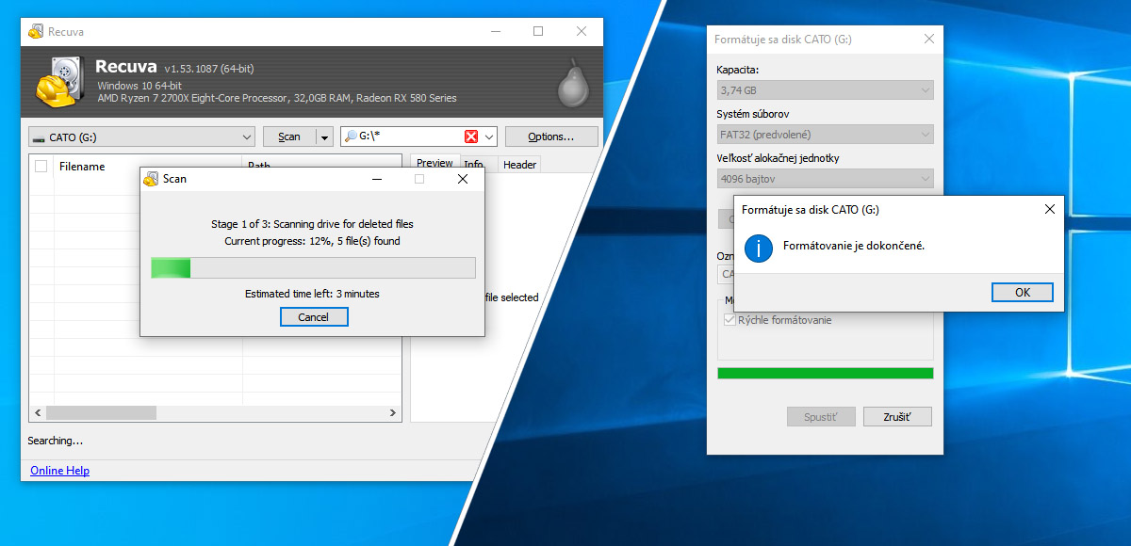This screenshot has width=1131, height=546.
Task: Toggle the Rýchle formátovanie checkbox
Action: tap(729, 320)
